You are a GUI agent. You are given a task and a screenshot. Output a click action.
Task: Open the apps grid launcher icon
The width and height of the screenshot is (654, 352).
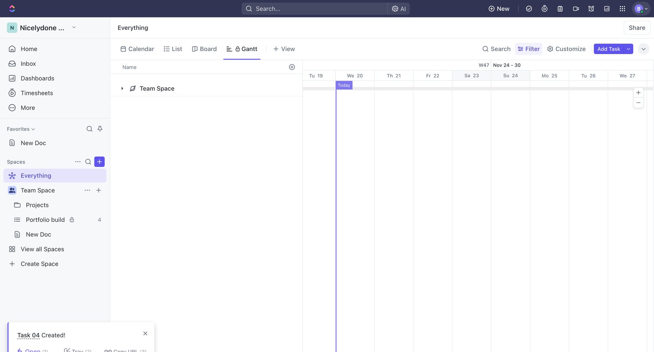pyautogui.click(x=622, y=9)
